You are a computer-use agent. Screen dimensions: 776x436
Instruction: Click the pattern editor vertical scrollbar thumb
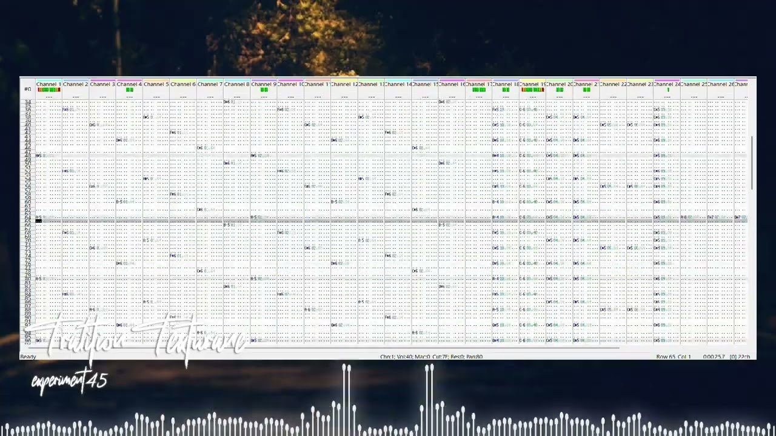pos(752,163)
